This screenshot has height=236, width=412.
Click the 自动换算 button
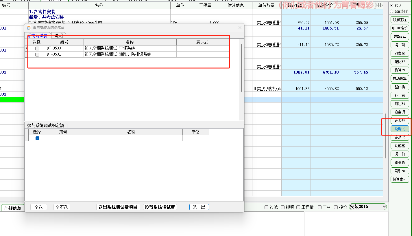click(400, 78)
